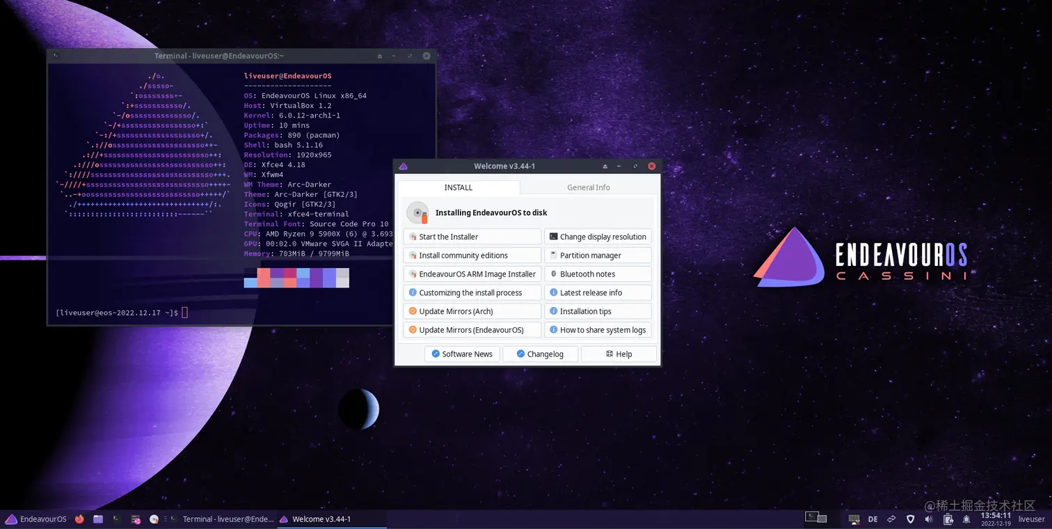1052x529 pixels.
Task: Click the volume icon in the system tray
Action: pos(928,519)
